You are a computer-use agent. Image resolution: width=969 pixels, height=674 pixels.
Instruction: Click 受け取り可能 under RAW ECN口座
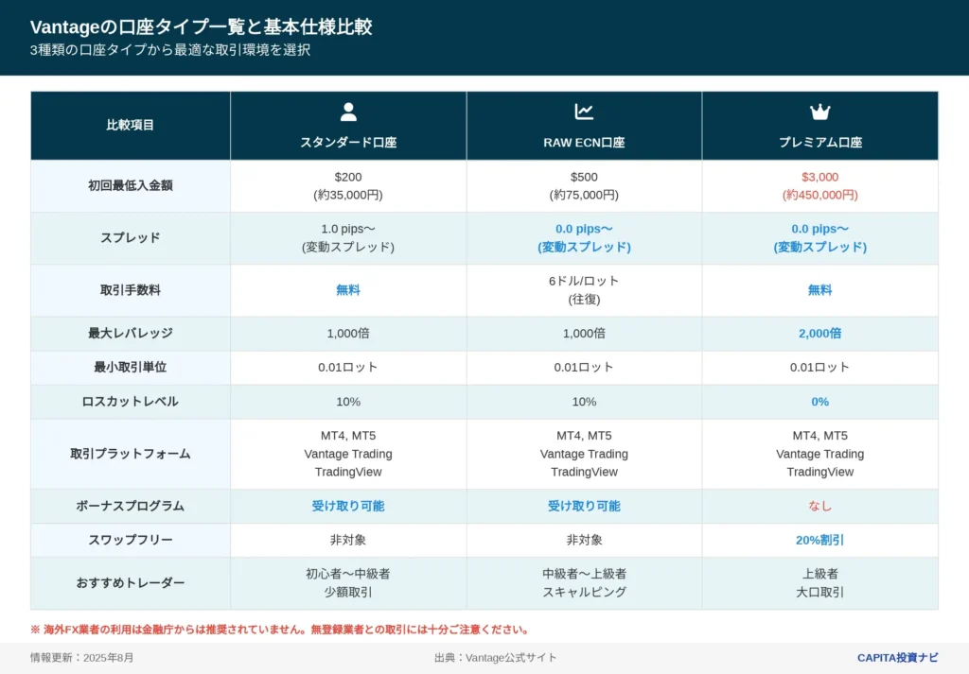click(x=584, y=506)
